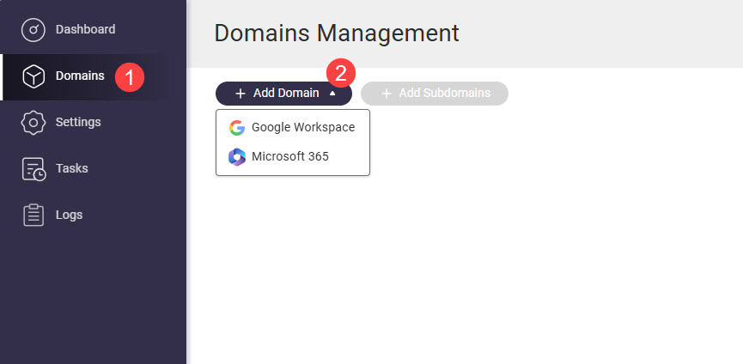Open the Logs label in sidebar
Viewport: 743px width, 364px height.
click(x=70, y=215)
